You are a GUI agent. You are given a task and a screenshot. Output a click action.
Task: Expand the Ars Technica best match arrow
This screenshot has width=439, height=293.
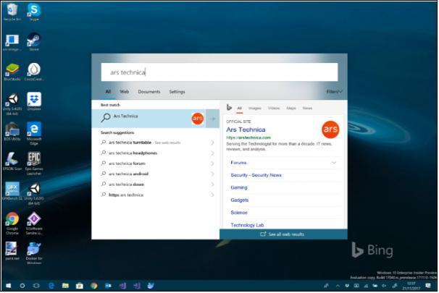213,119
